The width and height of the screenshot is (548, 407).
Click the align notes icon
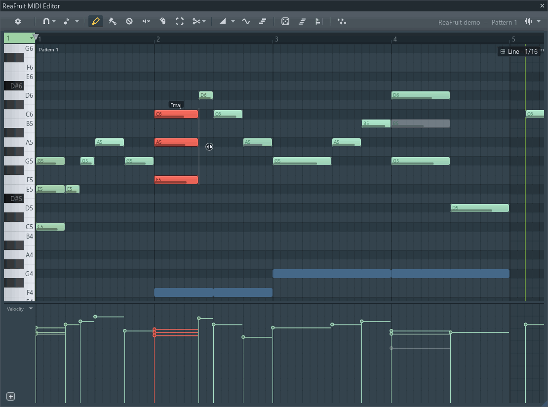pyautogui.click(x=318, y=22)
